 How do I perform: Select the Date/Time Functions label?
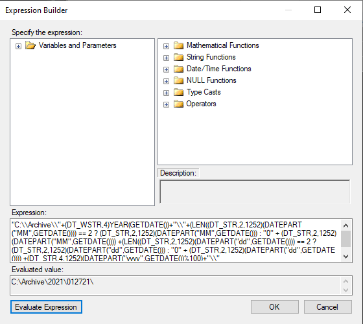click(x=219, y=69)
